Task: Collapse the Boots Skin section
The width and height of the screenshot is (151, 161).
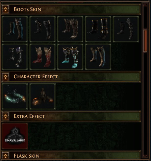Action: 6,9
